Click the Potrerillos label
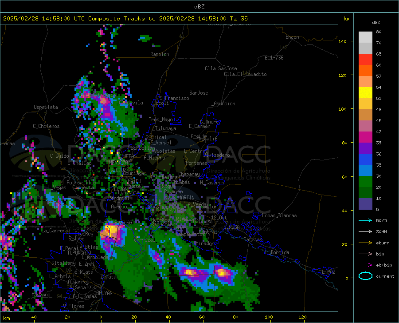The width and height of the screenshot is (399, 323). [x=81, y=183]
